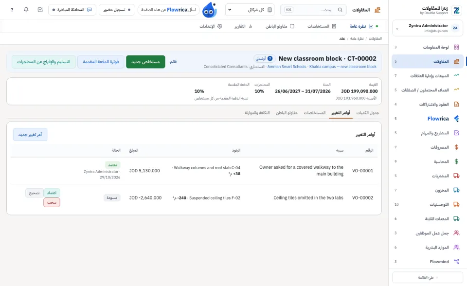This screenshot has height=286, width=467.
Task: Open the Amman Smart Schools link
Action: coord(287,67)
